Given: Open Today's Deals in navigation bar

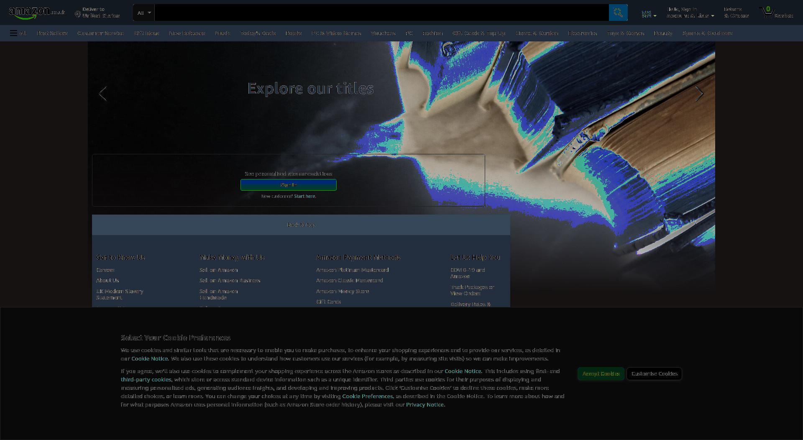Looking at the screenshot, I should pos(258,33).
